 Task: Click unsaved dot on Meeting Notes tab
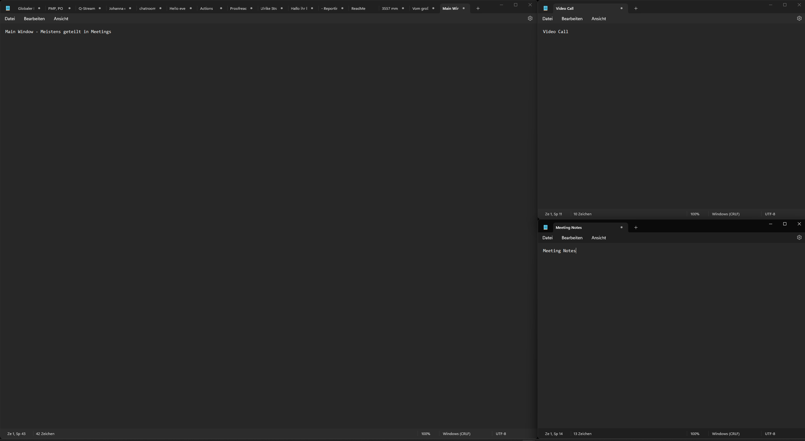coord(621,228)
